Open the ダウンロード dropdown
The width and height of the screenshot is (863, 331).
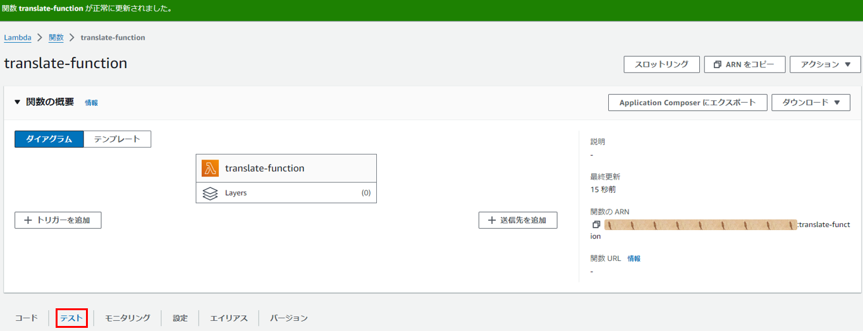(x=811, y=103)
